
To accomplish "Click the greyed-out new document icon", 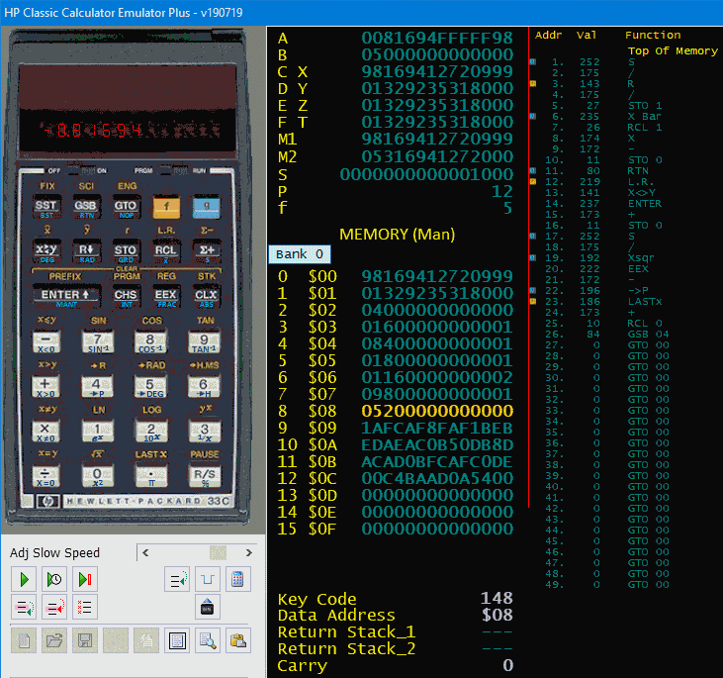I will pyautogui.click(x=24, y=640).
